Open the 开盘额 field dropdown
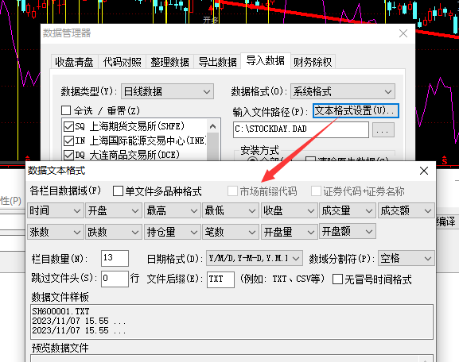The image size is (459, 362). coord(348,231)
